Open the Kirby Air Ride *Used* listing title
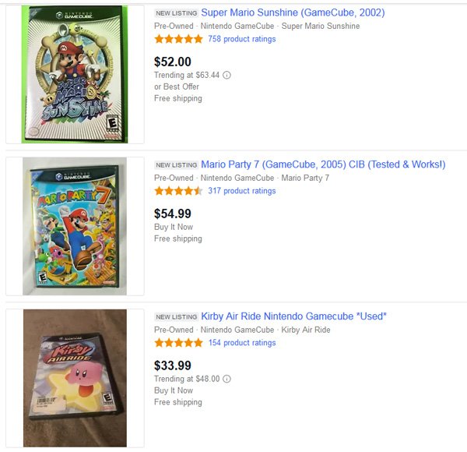467x452 pixels. (x=293, y=316)
